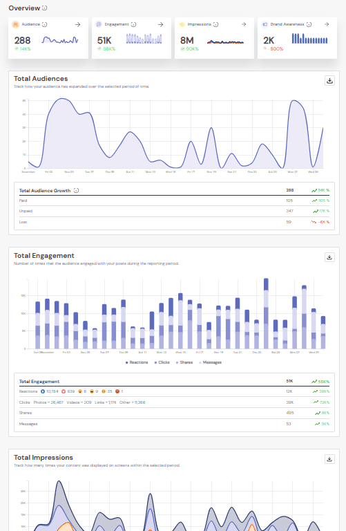The height and width of the screenshot is (531, 346).
Task: Click the angry reaction icon showing 1
Action: (x=117, y=391)
